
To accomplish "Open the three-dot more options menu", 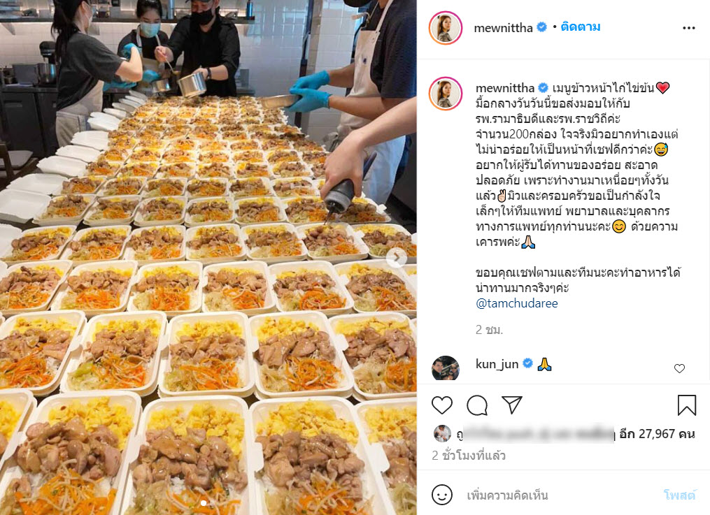I will tap(689, 28).
